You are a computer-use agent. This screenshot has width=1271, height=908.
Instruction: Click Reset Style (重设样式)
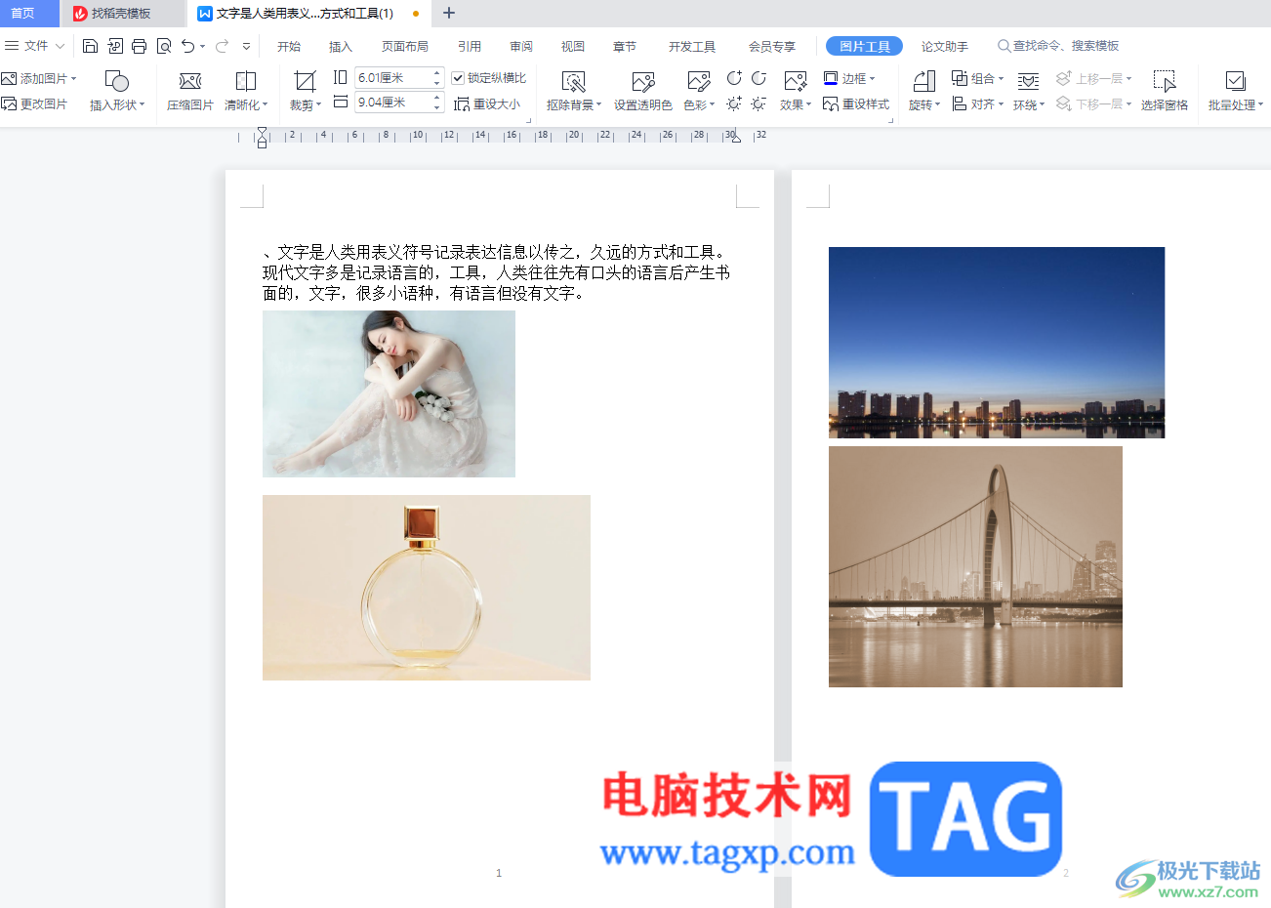856,103
